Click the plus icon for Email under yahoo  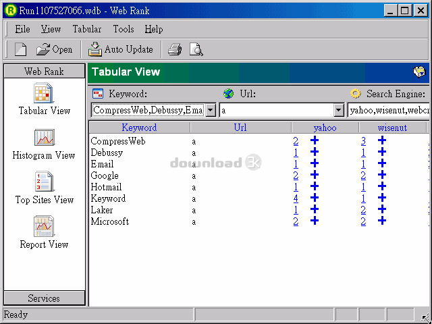coord(315,163)
